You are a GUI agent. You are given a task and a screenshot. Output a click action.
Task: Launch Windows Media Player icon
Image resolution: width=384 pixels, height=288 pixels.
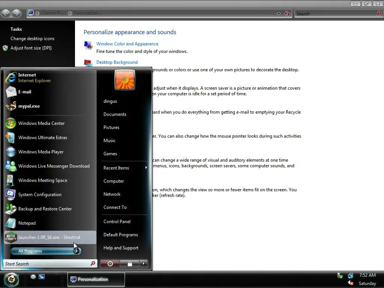click(11, 151)
